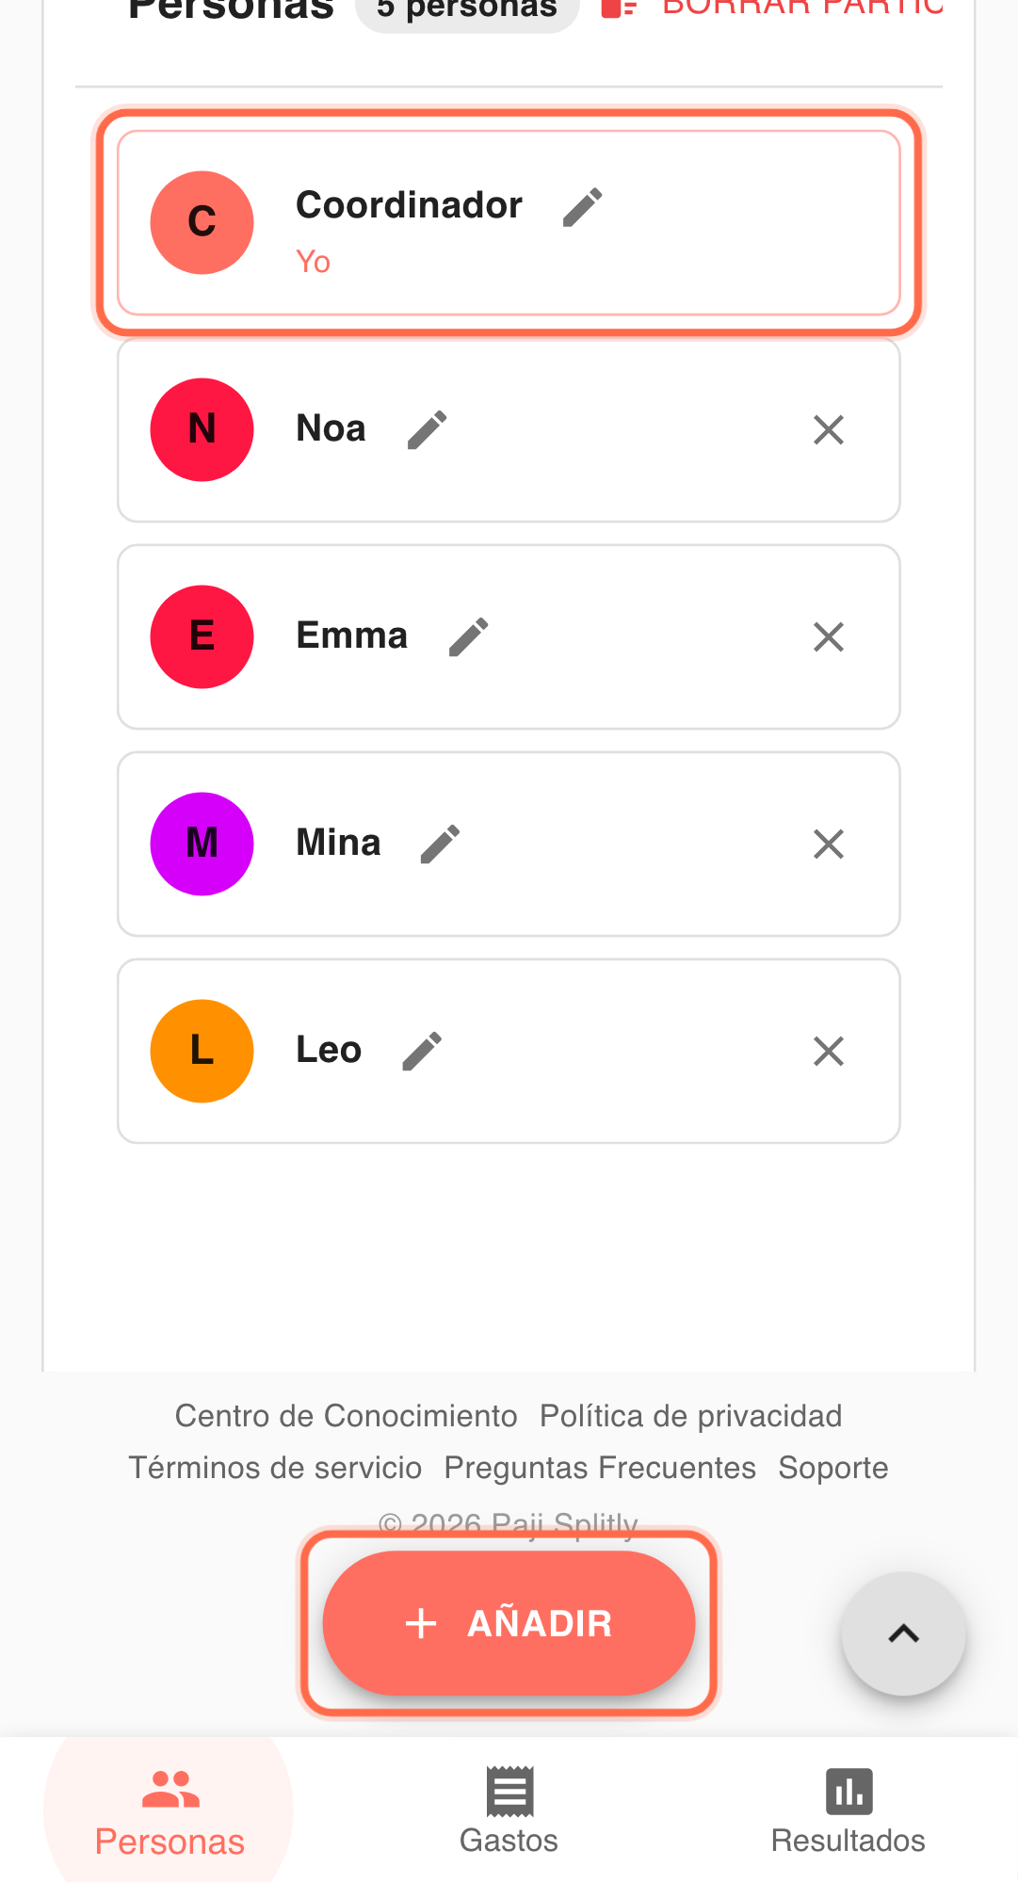Rename Mina using the pencil icon

click(x=440, y=844)
